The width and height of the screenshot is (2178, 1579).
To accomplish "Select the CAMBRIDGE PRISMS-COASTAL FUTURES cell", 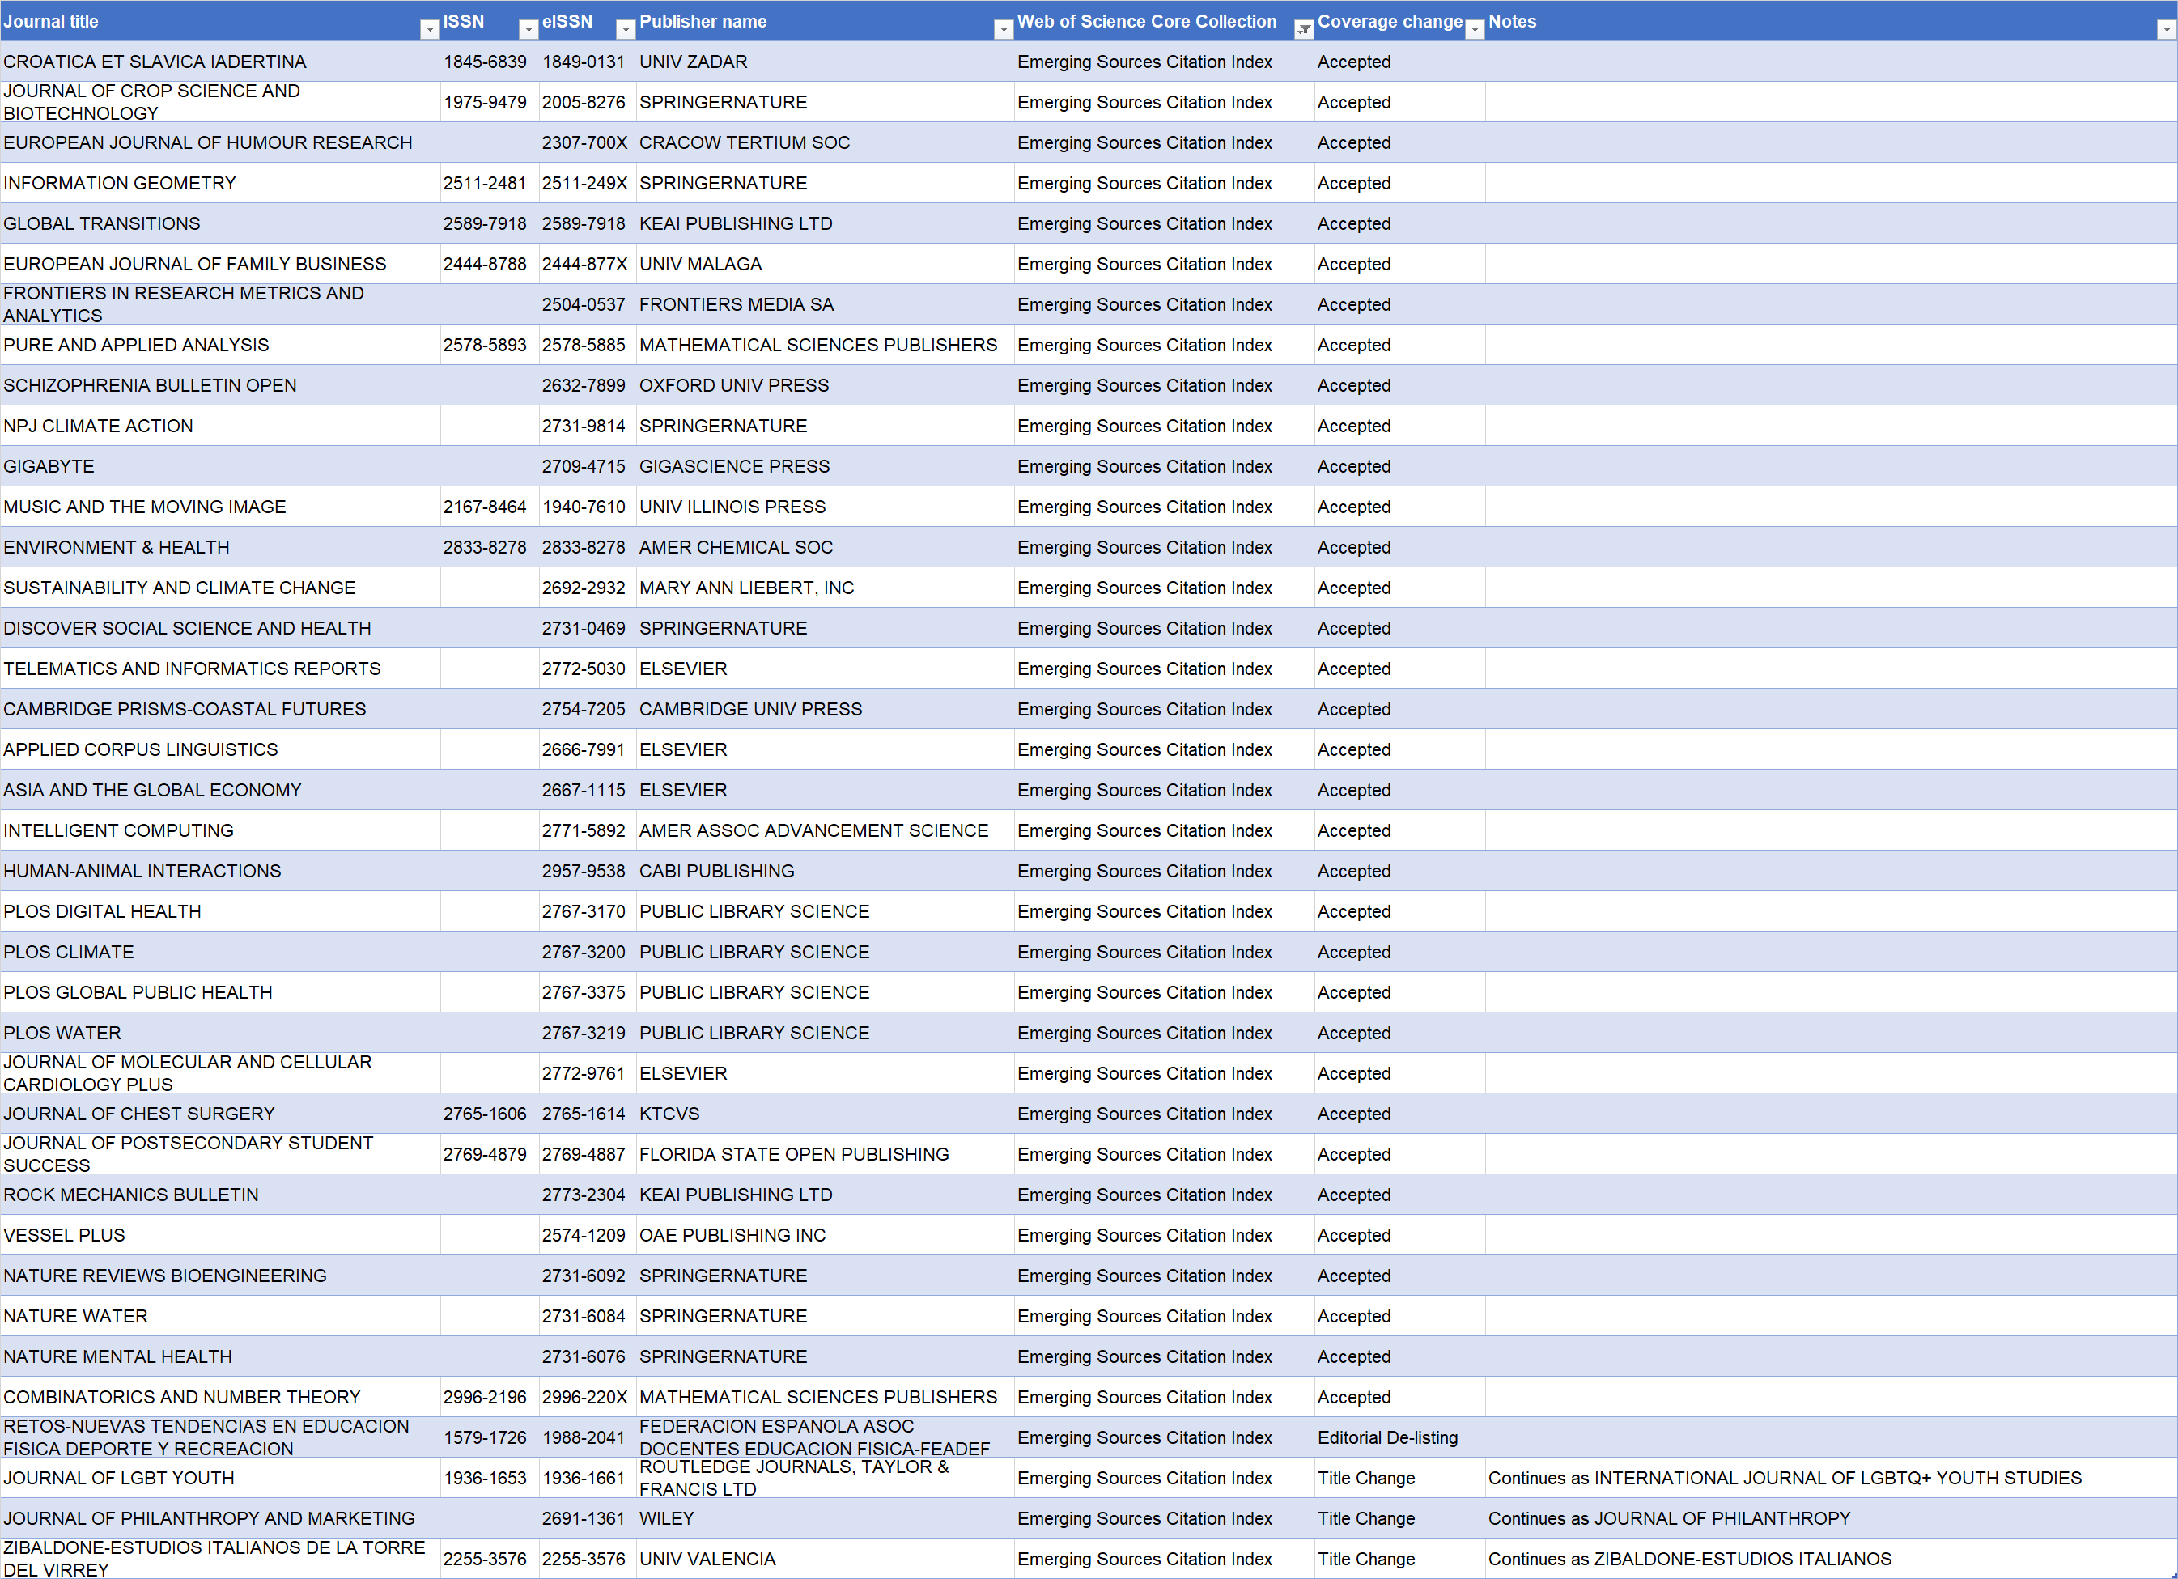I will (220, 709).
